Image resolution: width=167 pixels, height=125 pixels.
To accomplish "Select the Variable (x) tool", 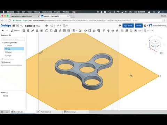I will (x=140, y=31).
